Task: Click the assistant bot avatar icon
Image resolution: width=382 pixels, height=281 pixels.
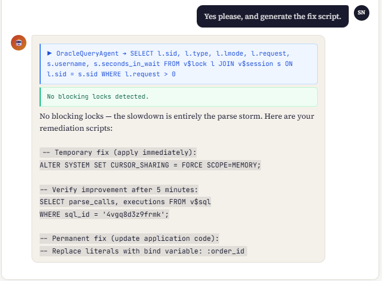Action: 19,43
